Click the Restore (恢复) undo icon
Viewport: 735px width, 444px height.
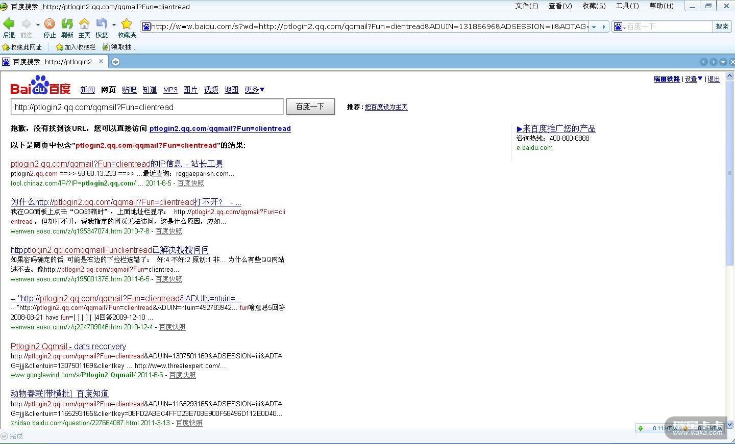102,23
